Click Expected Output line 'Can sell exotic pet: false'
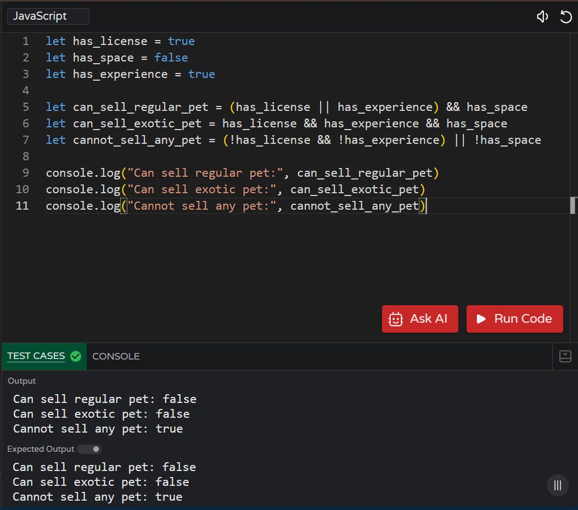The width and height of the screenshot is (578, 510). pos(101,482)
